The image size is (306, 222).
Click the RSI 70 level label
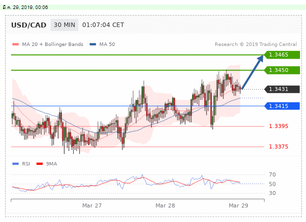pyautogui.click(x=272, y=174)
